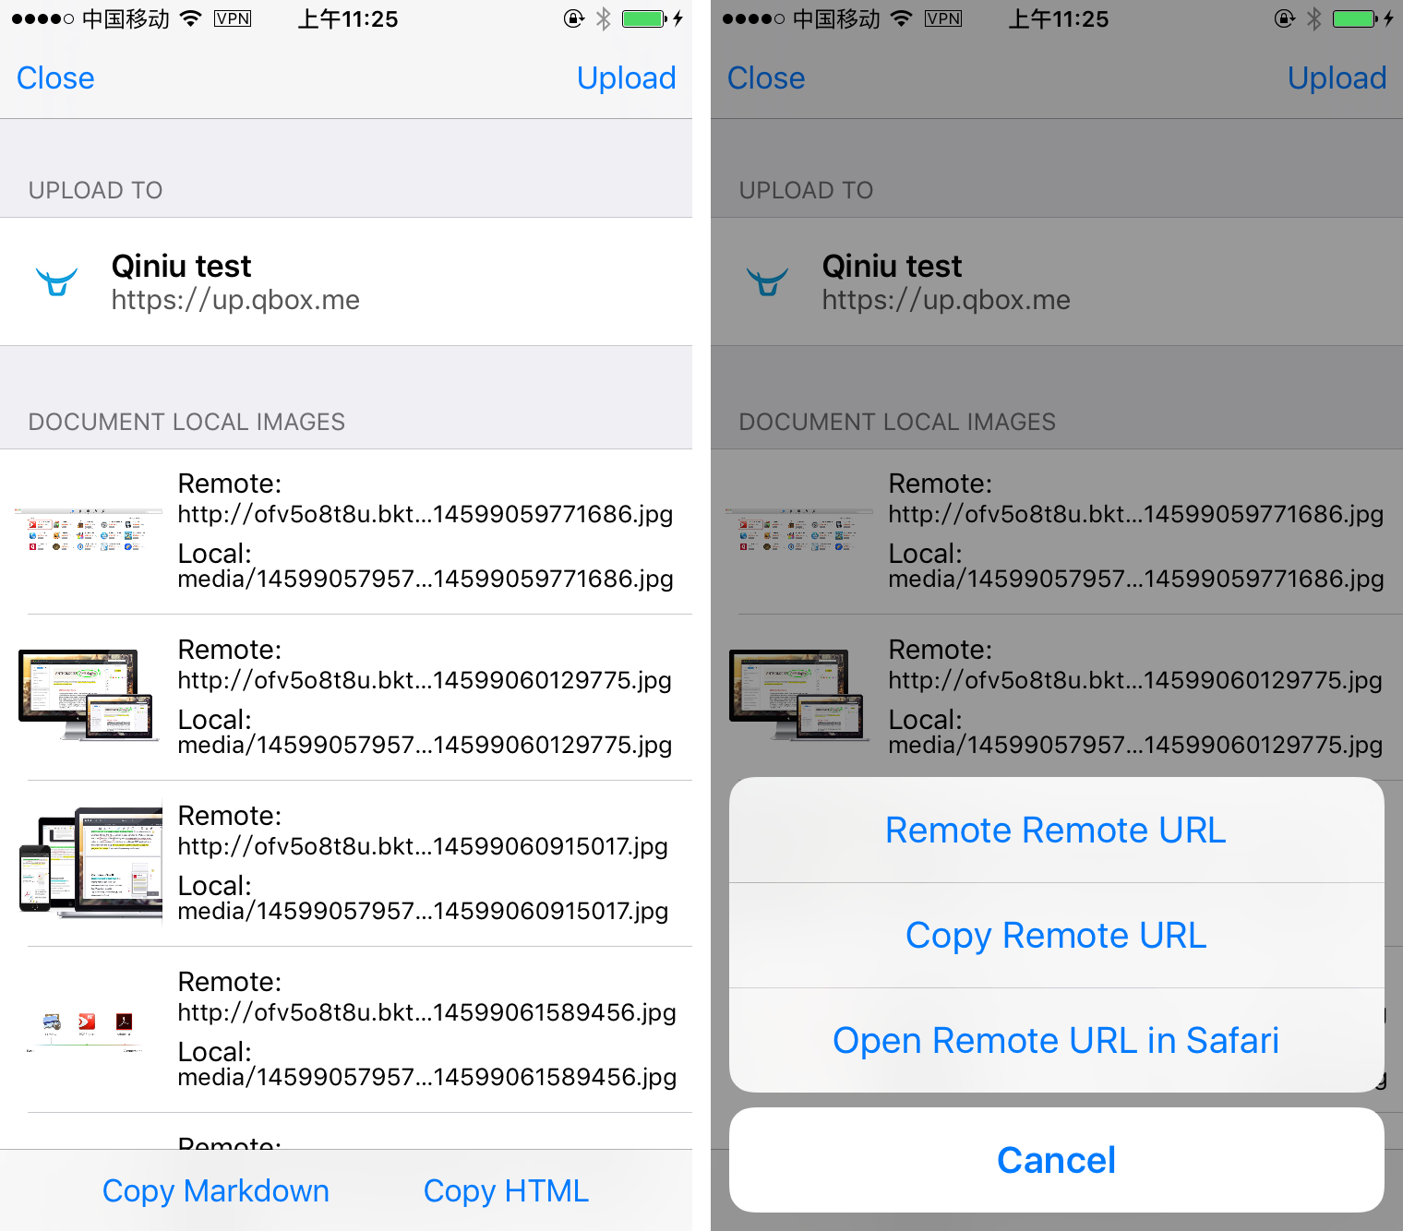Tap the cellular signal dots
This screenshot has width=1403, height=1231.
[x=42, y=18]
